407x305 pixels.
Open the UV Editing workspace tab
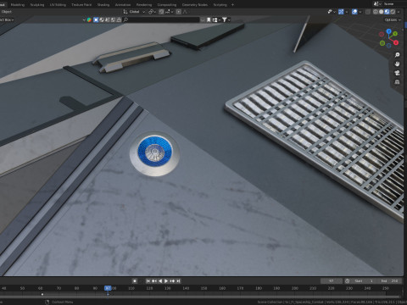click(58, 5)
